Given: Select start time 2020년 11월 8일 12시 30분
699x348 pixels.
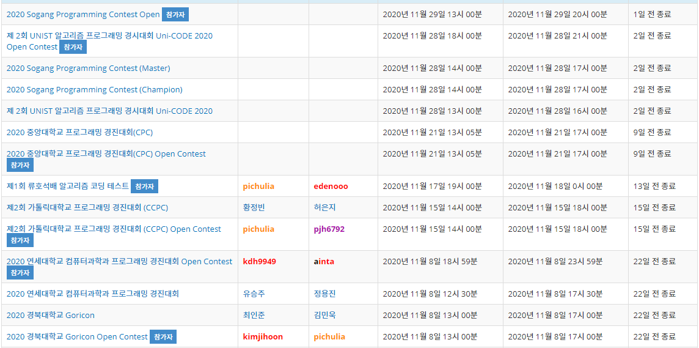Looking at the screenshot, I should pyautogui.click(x=430, y=294).
